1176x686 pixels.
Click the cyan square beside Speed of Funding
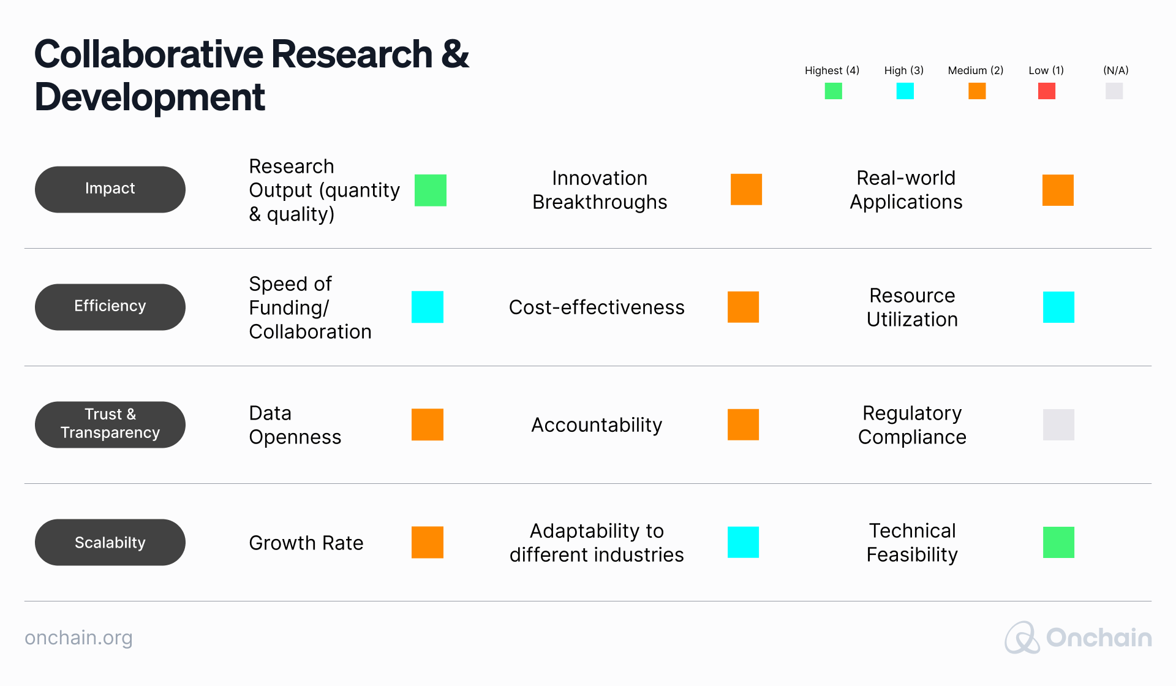pos(428,307)
